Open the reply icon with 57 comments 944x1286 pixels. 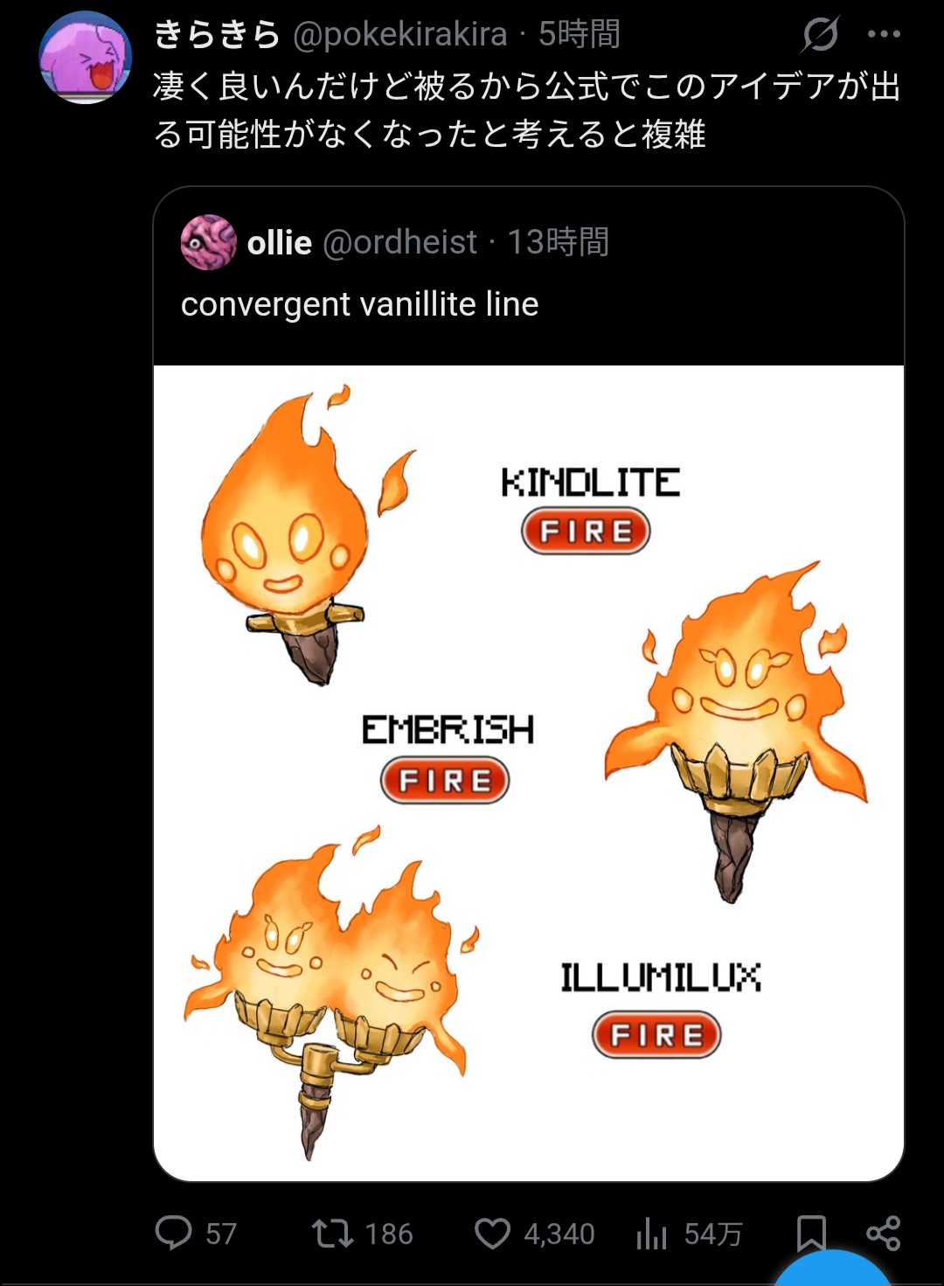tap(173, 1233)
